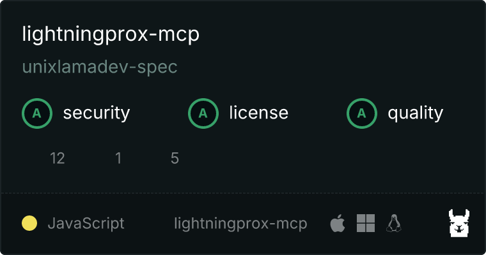Click the security grade A circle badge

click(x=37, y=113)
